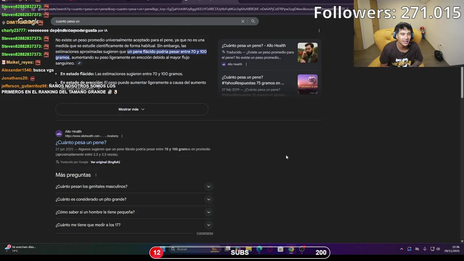Expand '¿Cuánto me tiene que medir a los 17?'
The width and height of the screenshot is (464, 261).
point(134,225)
